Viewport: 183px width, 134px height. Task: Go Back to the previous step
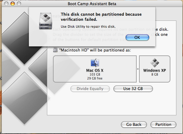(x=134, y=124)
